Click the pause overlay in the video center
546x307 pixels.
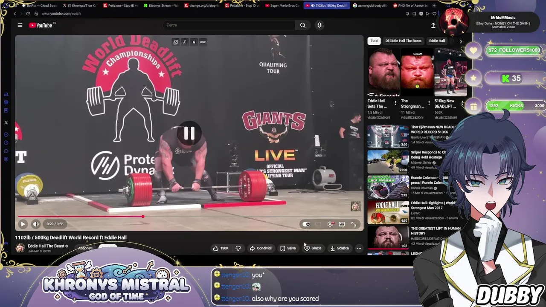pyautogui.click(x=189, y=133)
